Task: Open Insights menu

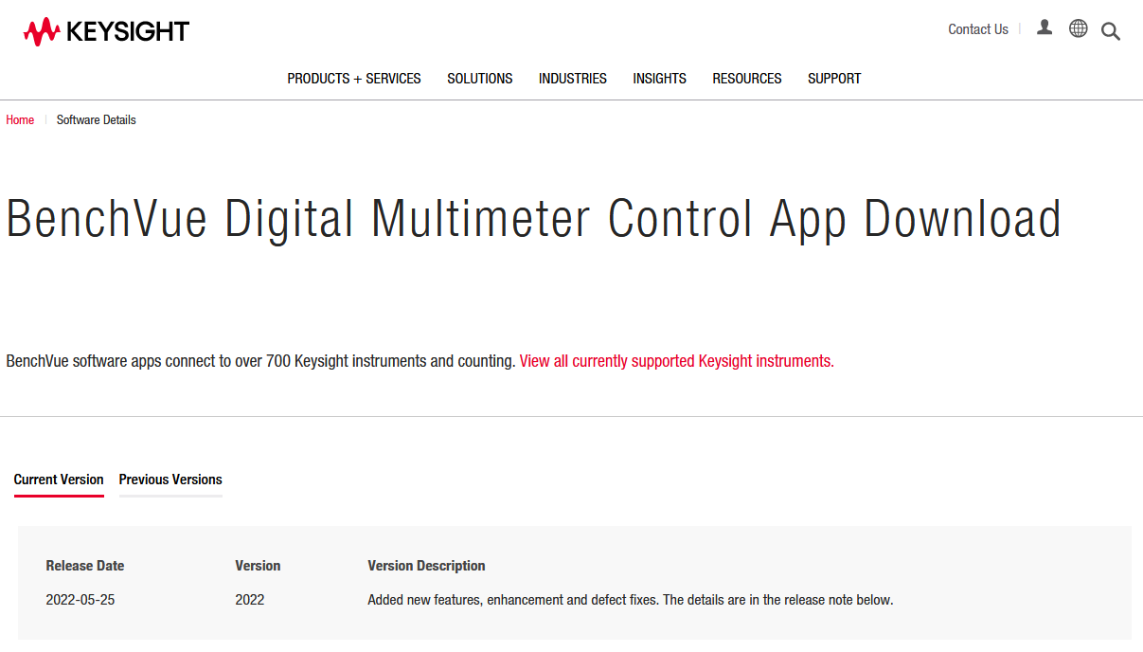Action: pos(660,79)
